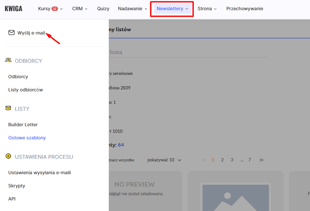Click the yellow Listy envelope icon
Image resolution: width=310 pixels, height=211 pixels.
point(8,108)
